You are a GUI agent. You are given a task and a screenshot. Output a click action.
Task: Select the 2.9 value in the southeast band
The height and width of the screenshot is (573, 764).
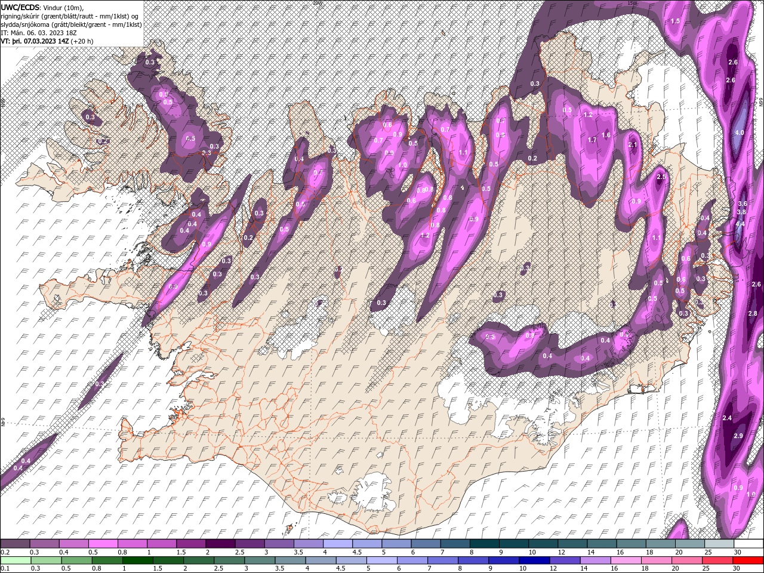point(738,436)
